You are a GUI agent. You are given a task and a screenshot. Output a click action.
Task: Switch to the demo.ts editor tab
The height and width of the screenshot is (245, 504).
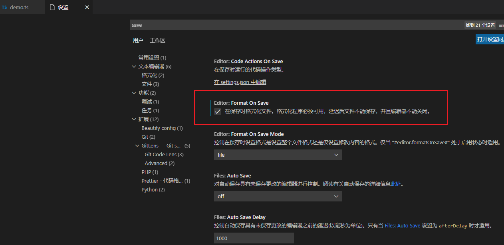[x=22, y=7]
